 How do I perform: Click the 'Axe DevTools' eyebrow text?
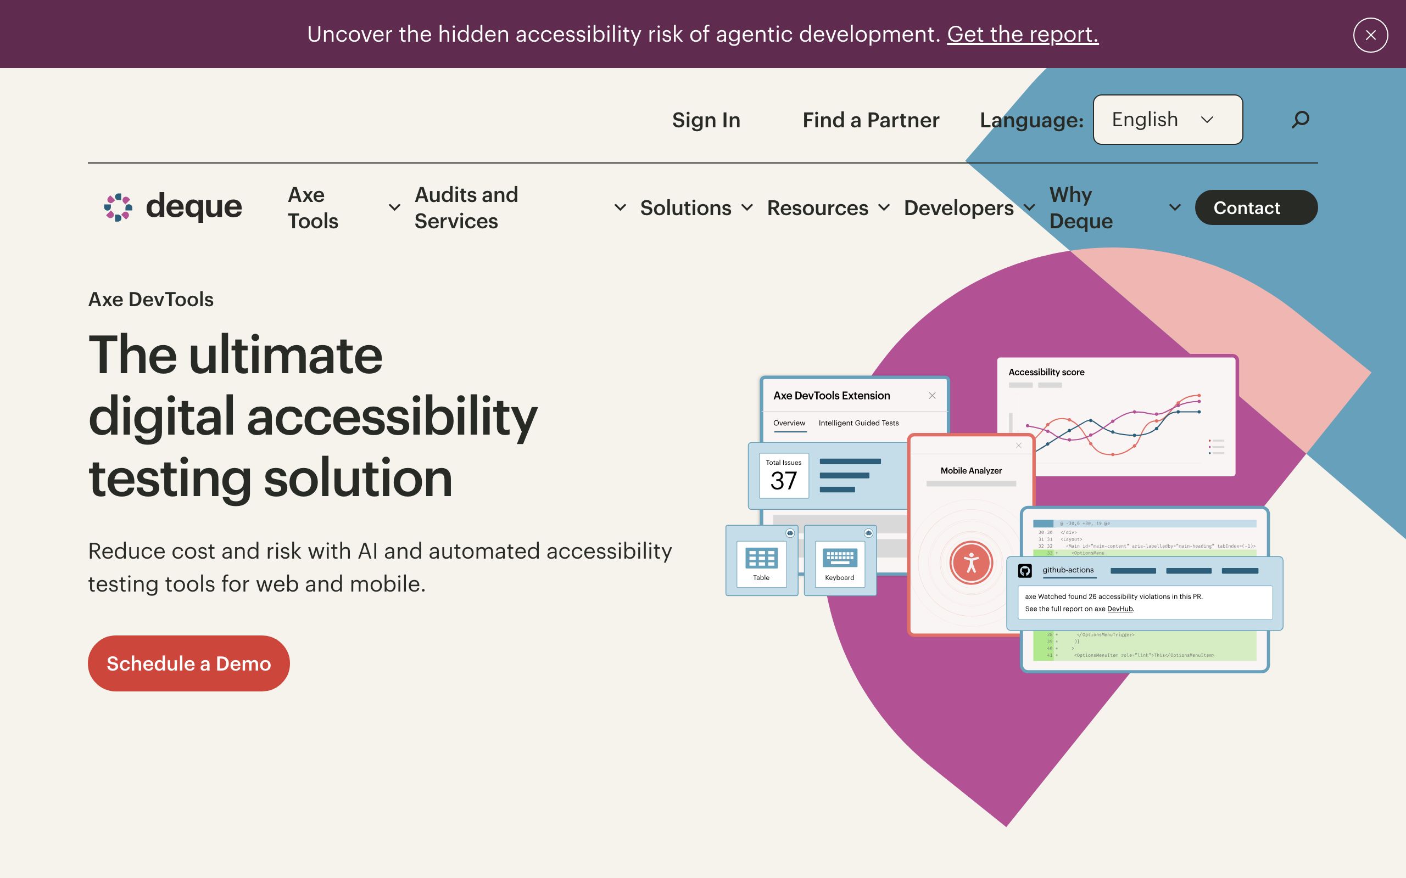tap(150, 299)
